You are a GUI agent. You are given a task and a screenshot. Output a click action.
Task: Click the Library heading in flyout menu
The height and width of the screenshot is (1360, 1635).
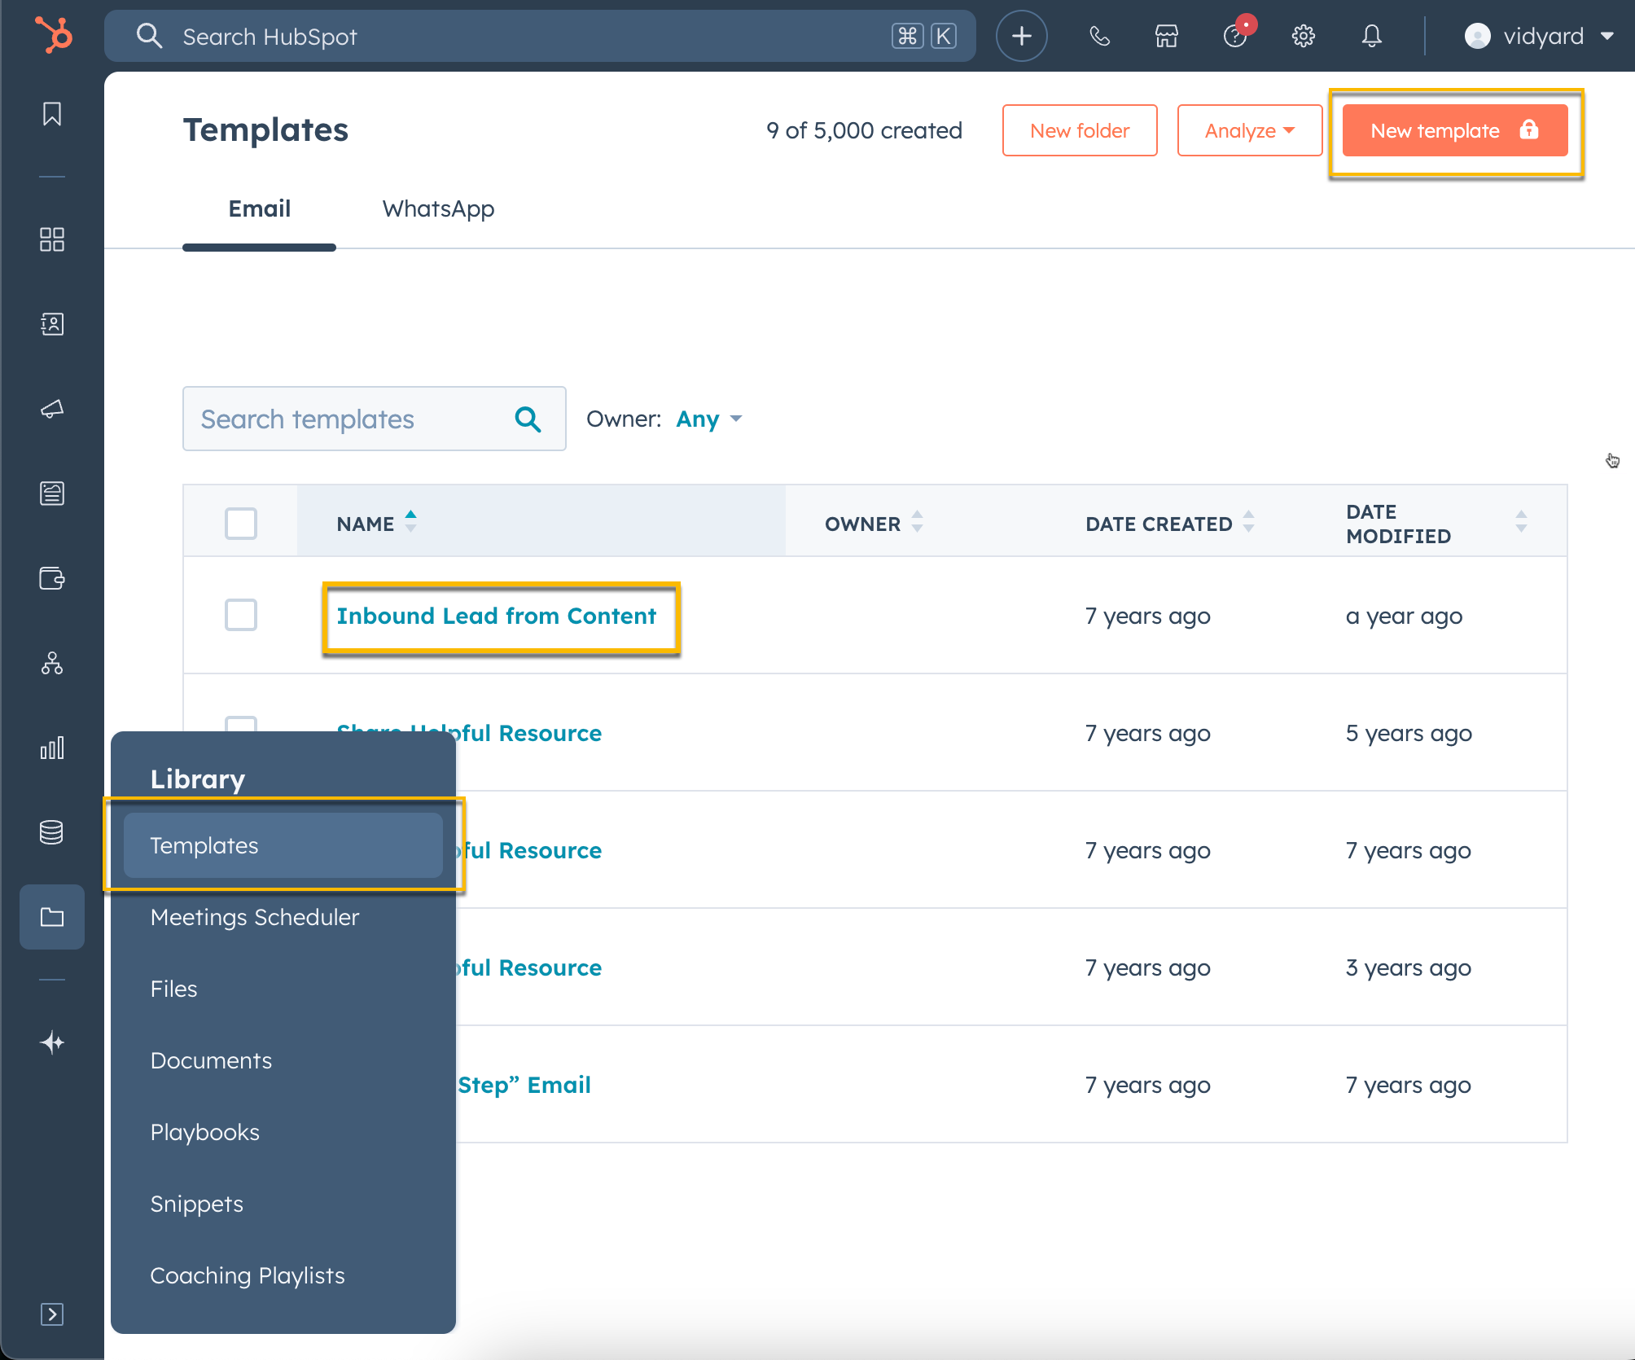point(198,779)
